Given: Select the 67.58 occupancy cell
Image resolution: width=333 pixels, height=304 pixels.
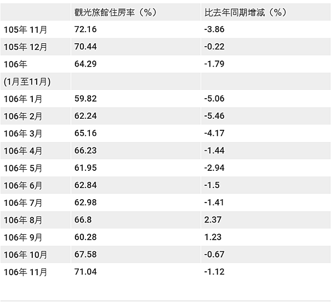Looking at the screenshot, I should pyautogui.click(x=85, y=254).
